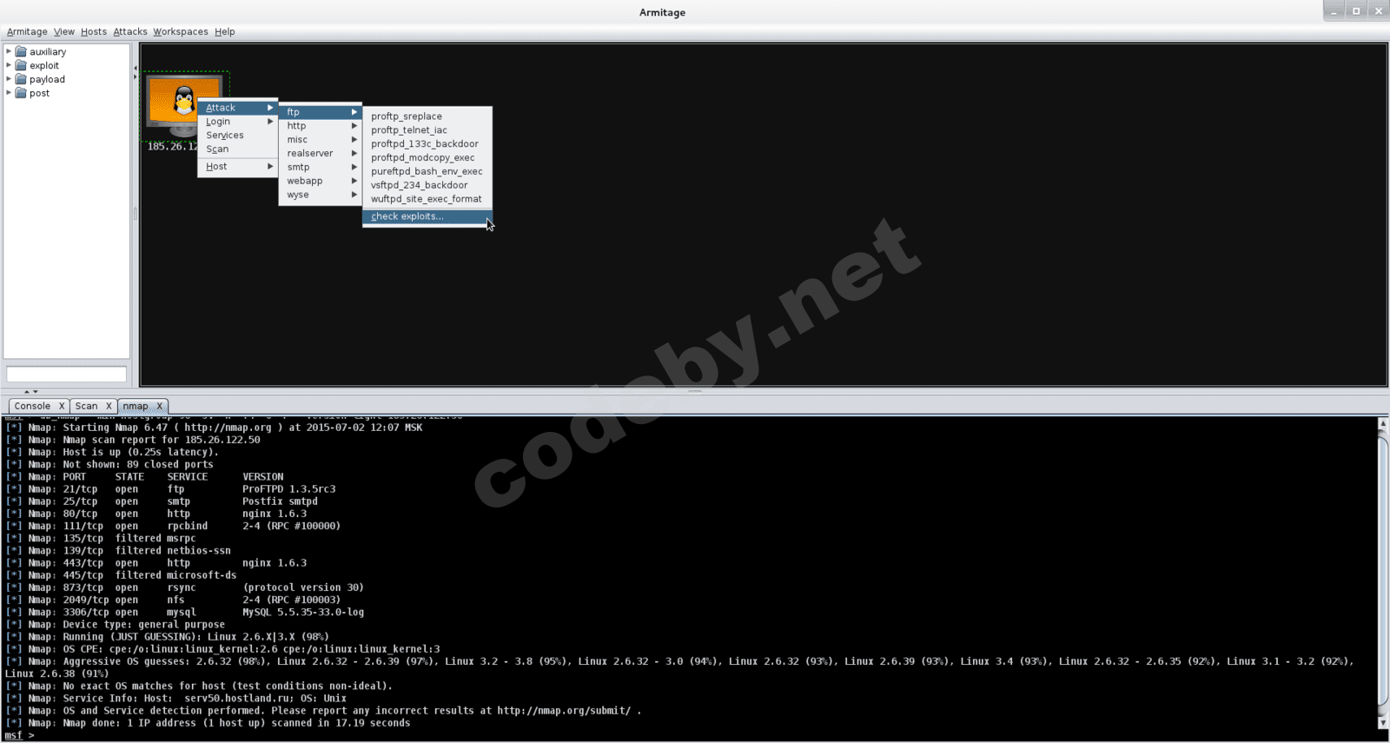Open the smtp attack submenu
The height and width of the screenshot is (743, 1390).
click(320, 168)
